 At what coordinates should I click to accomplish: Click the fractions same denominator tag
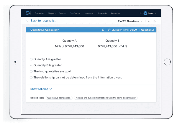(106, 98)
